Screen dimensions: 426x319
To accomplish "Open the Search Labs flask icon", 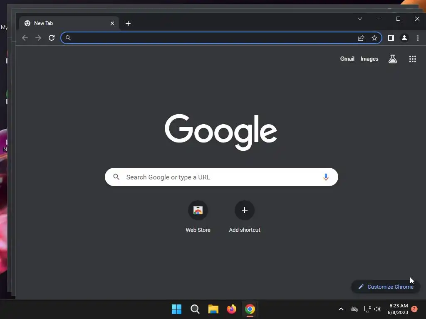I will tap(393, 59).
